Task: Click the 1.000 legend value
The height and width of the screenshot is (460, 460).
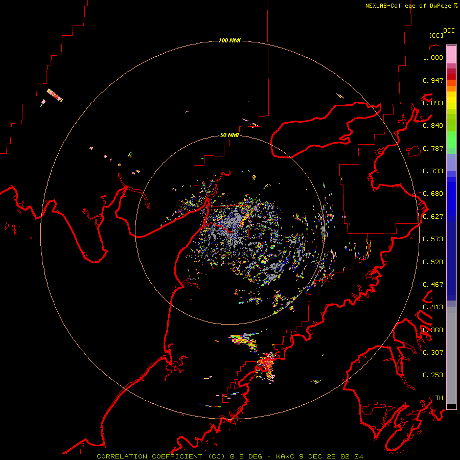Action: (x=433, y=57)
